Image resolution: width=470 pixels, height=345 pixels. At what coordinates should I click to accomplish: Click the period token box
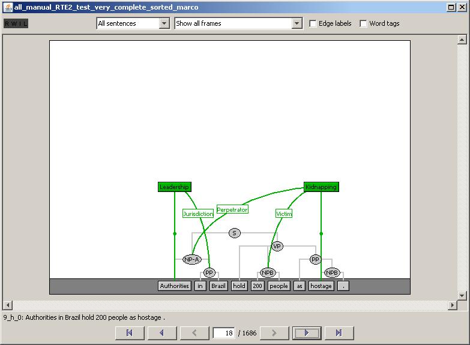(343, 286)
